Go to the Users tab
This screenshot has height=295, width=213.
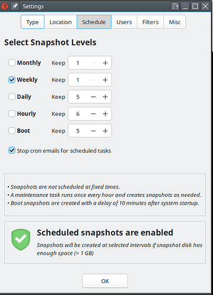[x=124, y=22]
